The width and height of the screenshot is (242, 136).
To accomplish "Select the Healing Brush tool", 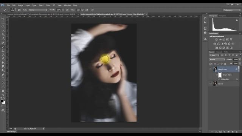I will click(x=3, y=43).
